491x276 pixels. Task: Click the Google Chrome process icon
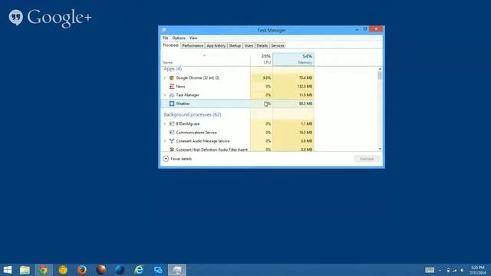tap(172, 77)
